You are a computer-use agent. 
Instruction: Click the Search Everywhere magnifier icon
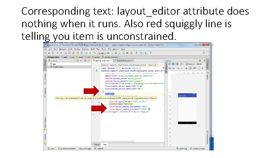[204, 53]
